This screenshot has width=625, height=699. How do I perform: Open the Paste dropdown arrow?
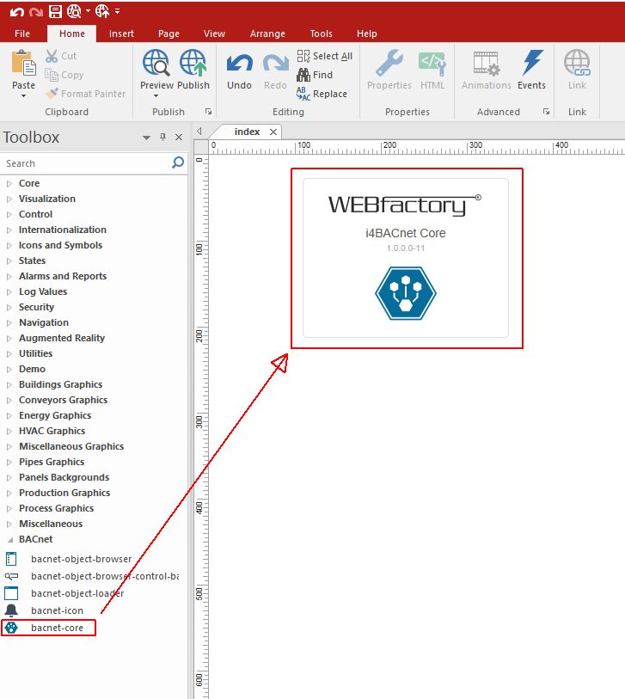pos(23,96)
